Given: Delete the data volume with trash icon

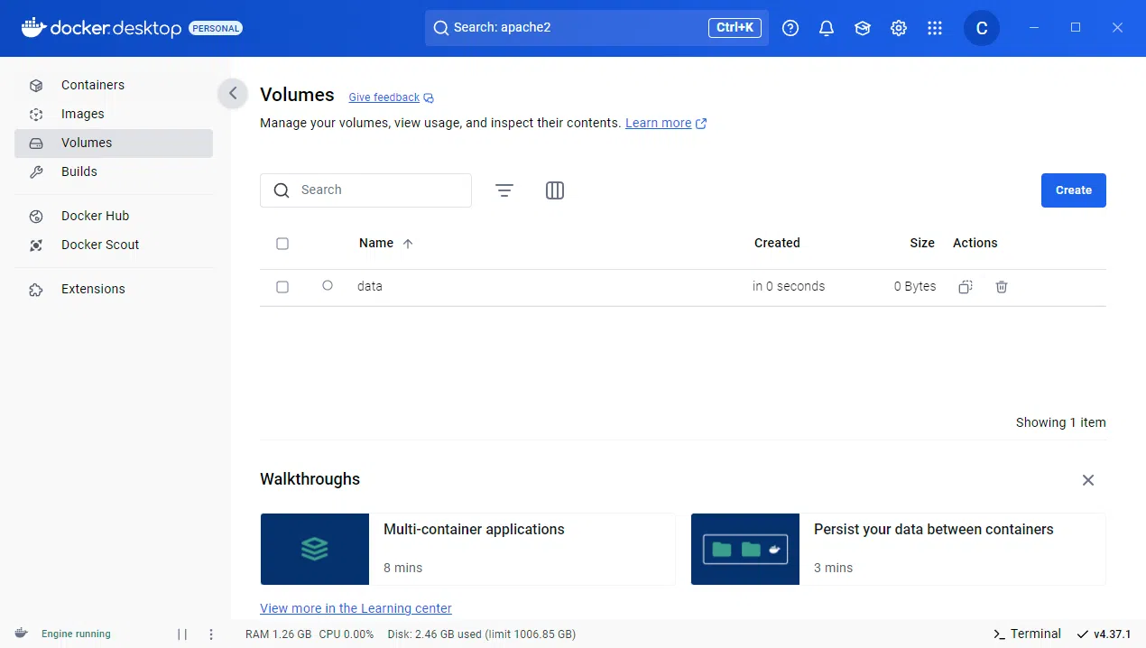Looking at the screenshot, I should (x=1001, y=286).
